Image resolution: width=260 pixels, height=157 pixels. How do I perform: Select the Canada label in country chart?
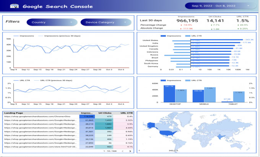(x=154, y=49)
